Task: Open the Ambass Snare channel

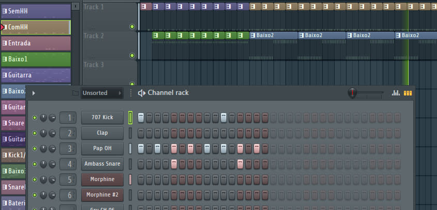Action: (x=102, y=164)
